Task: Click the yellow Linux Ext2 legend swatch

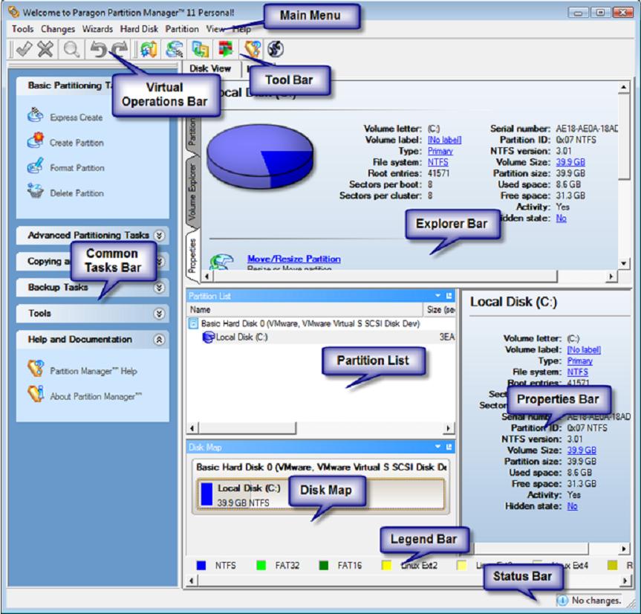Action: click(386, 566)
